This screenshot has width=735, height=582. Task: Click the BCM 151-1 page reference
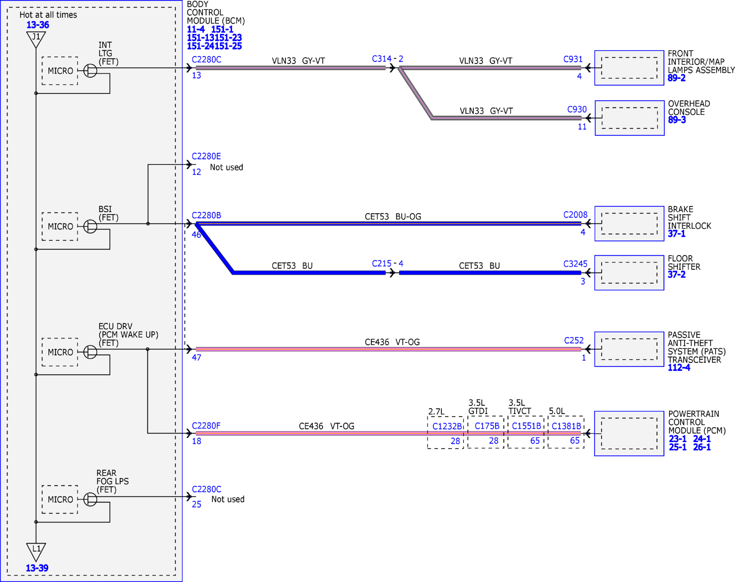point(222,29)
